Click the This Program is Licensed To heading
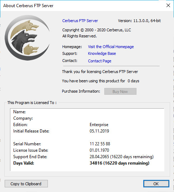 click(32, 103)
